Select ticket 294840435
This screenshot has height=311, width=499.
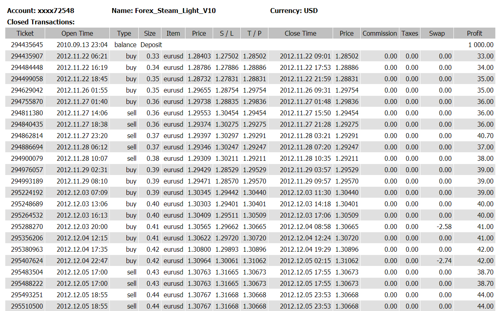point(27,124)
